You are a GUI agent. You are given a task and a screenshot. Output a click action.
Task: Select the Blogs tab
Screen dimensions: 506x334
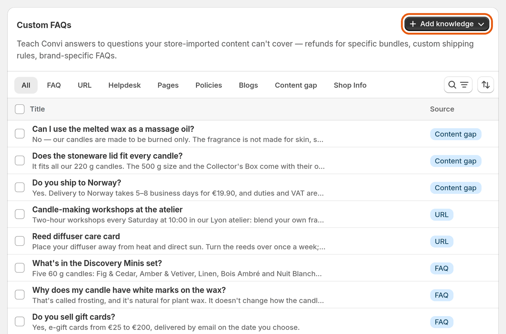coord(248,85)
